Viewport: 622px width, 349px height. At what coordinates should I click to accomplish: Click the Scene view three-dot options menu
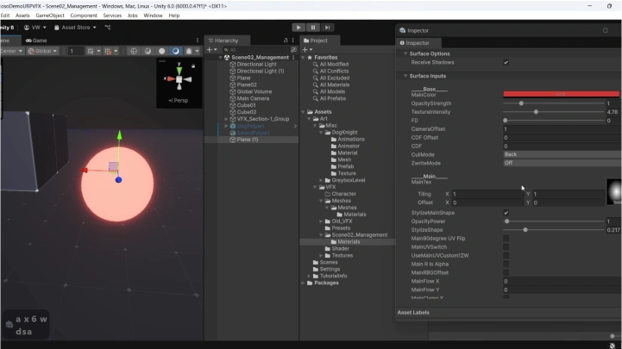pos(198,41)
